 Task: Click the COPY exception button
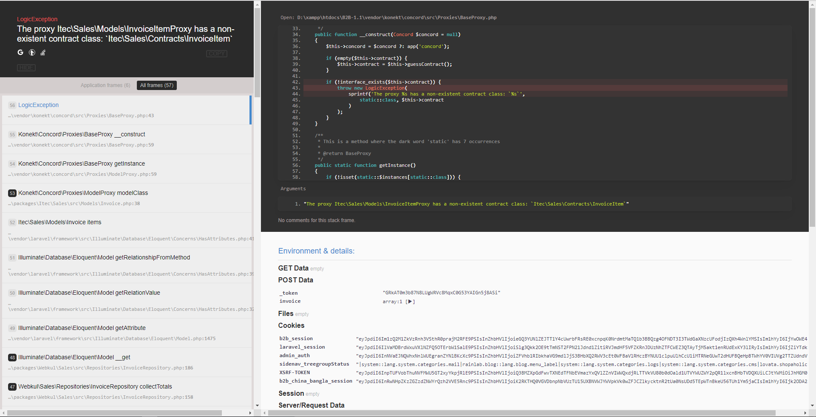tap(217, 54)
